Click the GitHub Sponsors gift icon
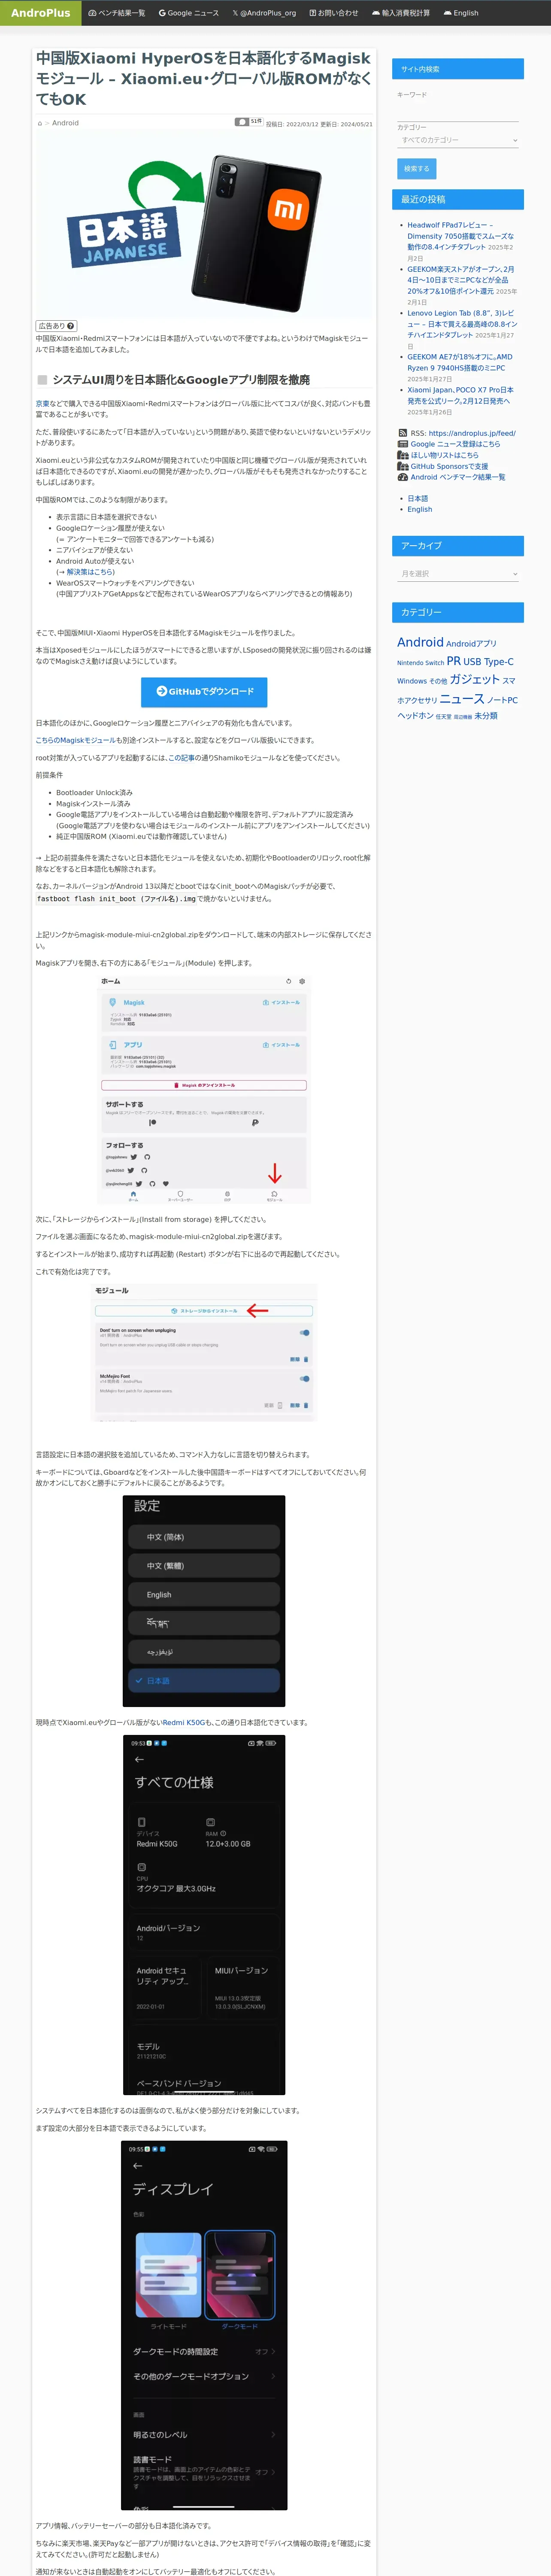Screen dimensions: 551x2576 coord(403,466)
